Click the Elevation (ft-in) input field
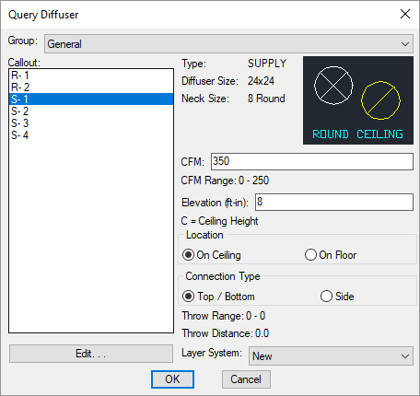Screen dimensions: 420x396 coord(334,202)
